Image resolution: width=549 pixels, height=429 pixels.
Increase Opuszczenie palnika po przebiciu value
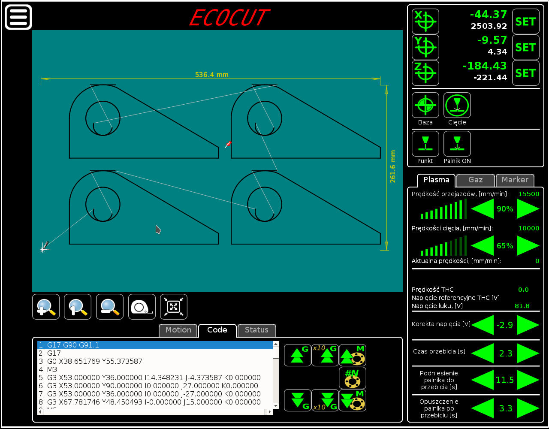click(528, 408)
